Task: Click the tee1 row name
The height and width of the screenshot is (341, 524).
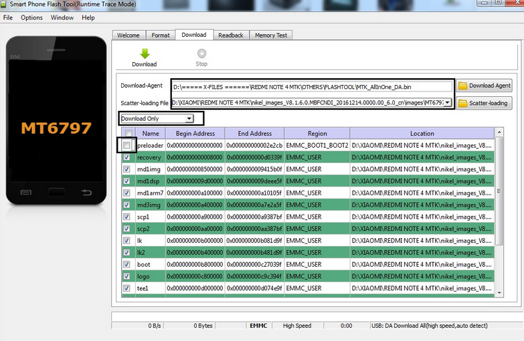Action: point(143,288)
